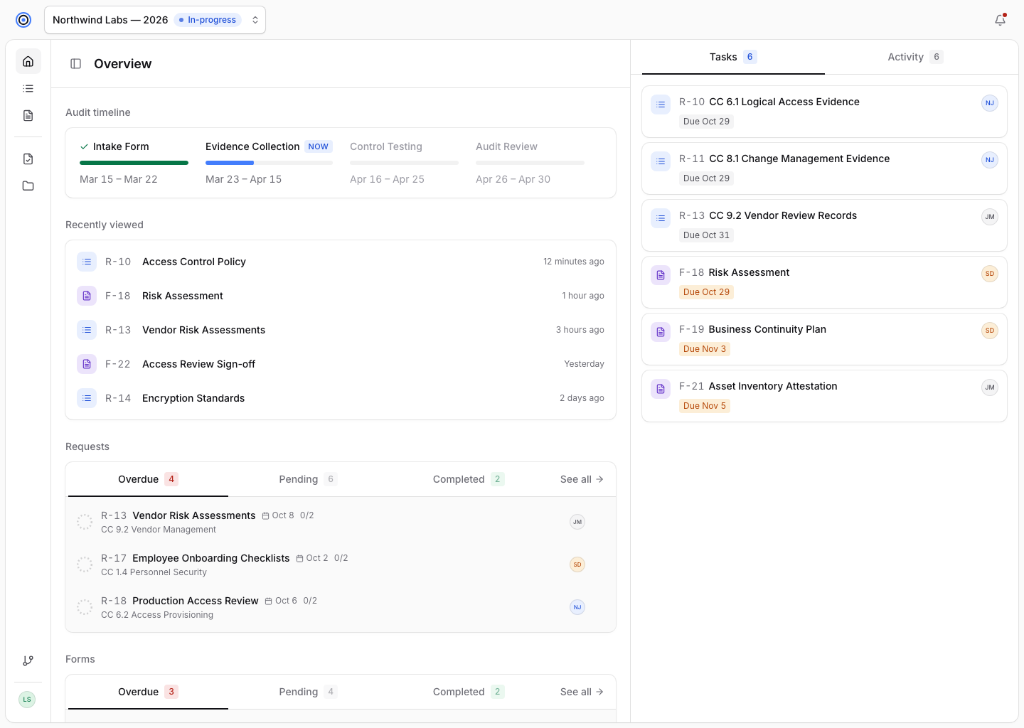Click the R-14 Encryption Standards icon

pos(87,398)
